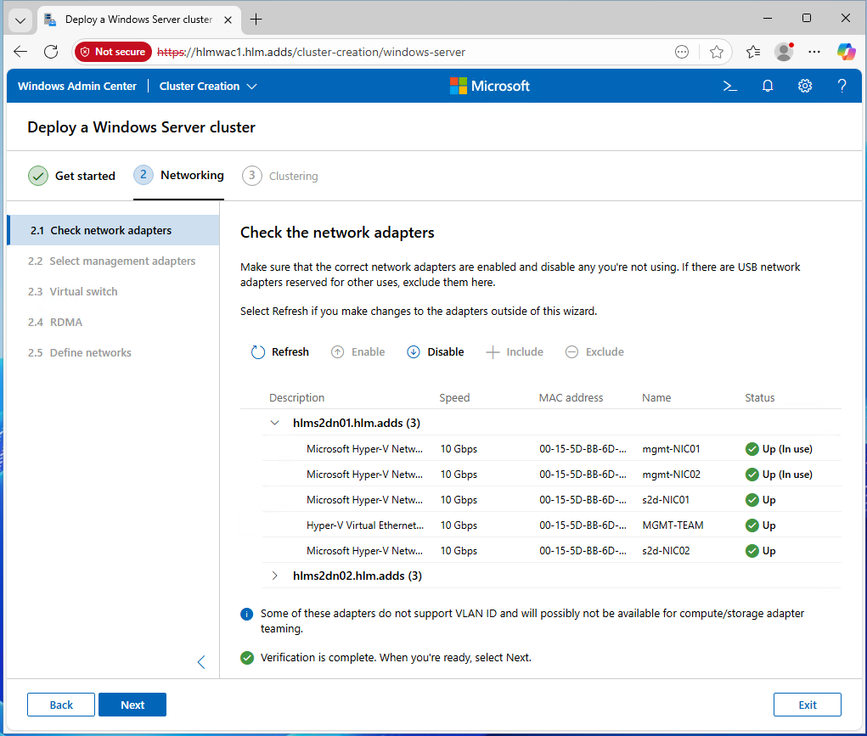Click the Exit button
Image resolution: width=867 pixels, height=736 pixels.
(807, 705)
